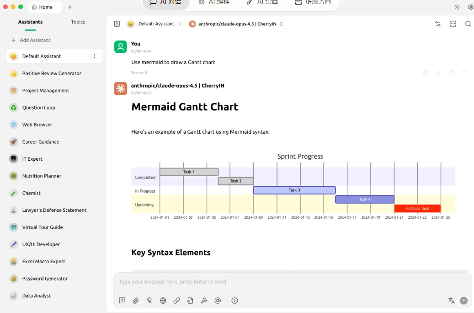Open Default Assistant three-dot options menu
The image size is (474, 313).
[x=94, y=56]
